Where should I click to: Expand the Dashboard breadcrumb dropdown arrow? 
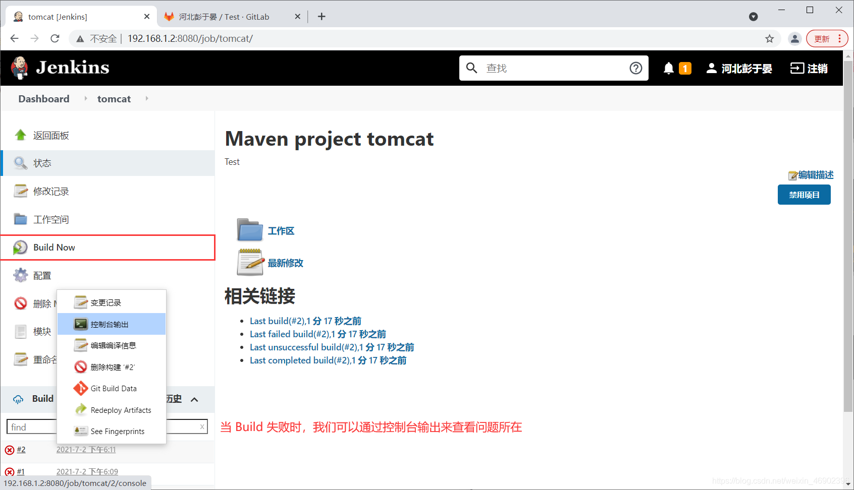[85, 99]
